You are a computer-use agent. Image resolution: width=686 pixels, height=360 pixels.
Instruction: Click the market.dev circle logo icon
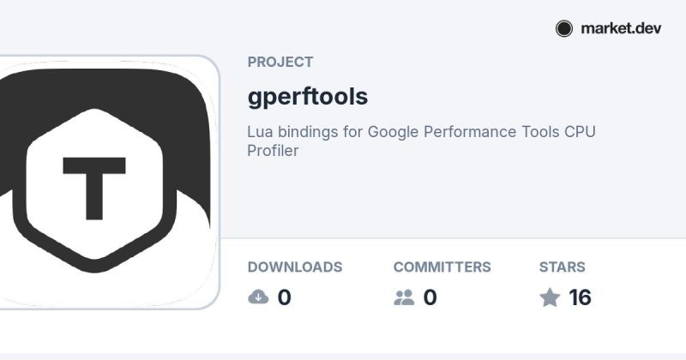[x=564, y=29]
